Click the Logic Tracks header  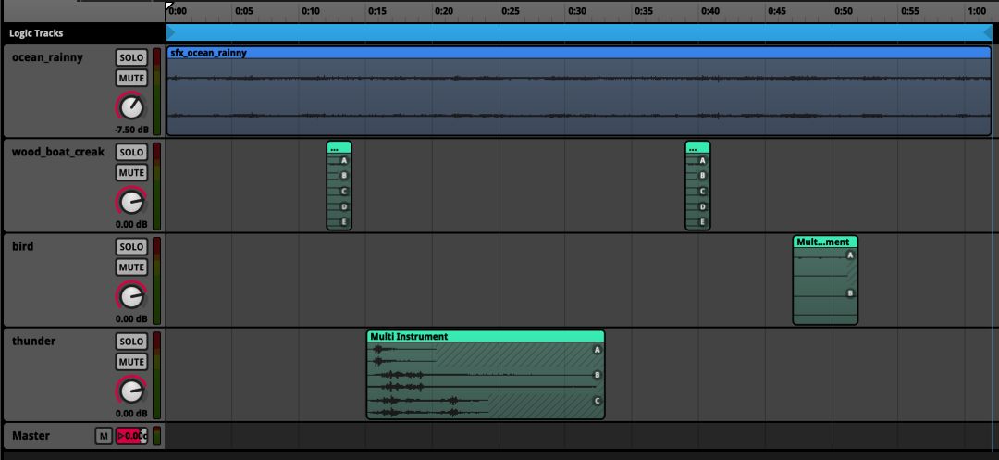36,33
